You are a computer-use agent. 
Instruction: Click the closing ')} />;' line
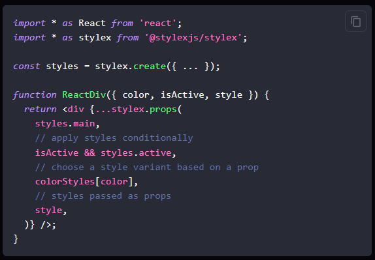41,225
